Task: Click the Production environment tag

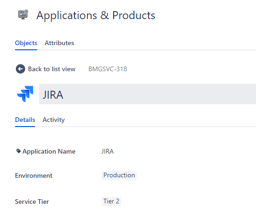Action: click(x=119, y=175)
